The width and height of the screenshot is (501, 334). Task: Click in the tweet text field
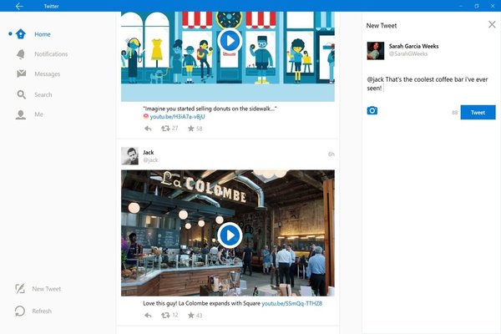[x=430, y=83]
